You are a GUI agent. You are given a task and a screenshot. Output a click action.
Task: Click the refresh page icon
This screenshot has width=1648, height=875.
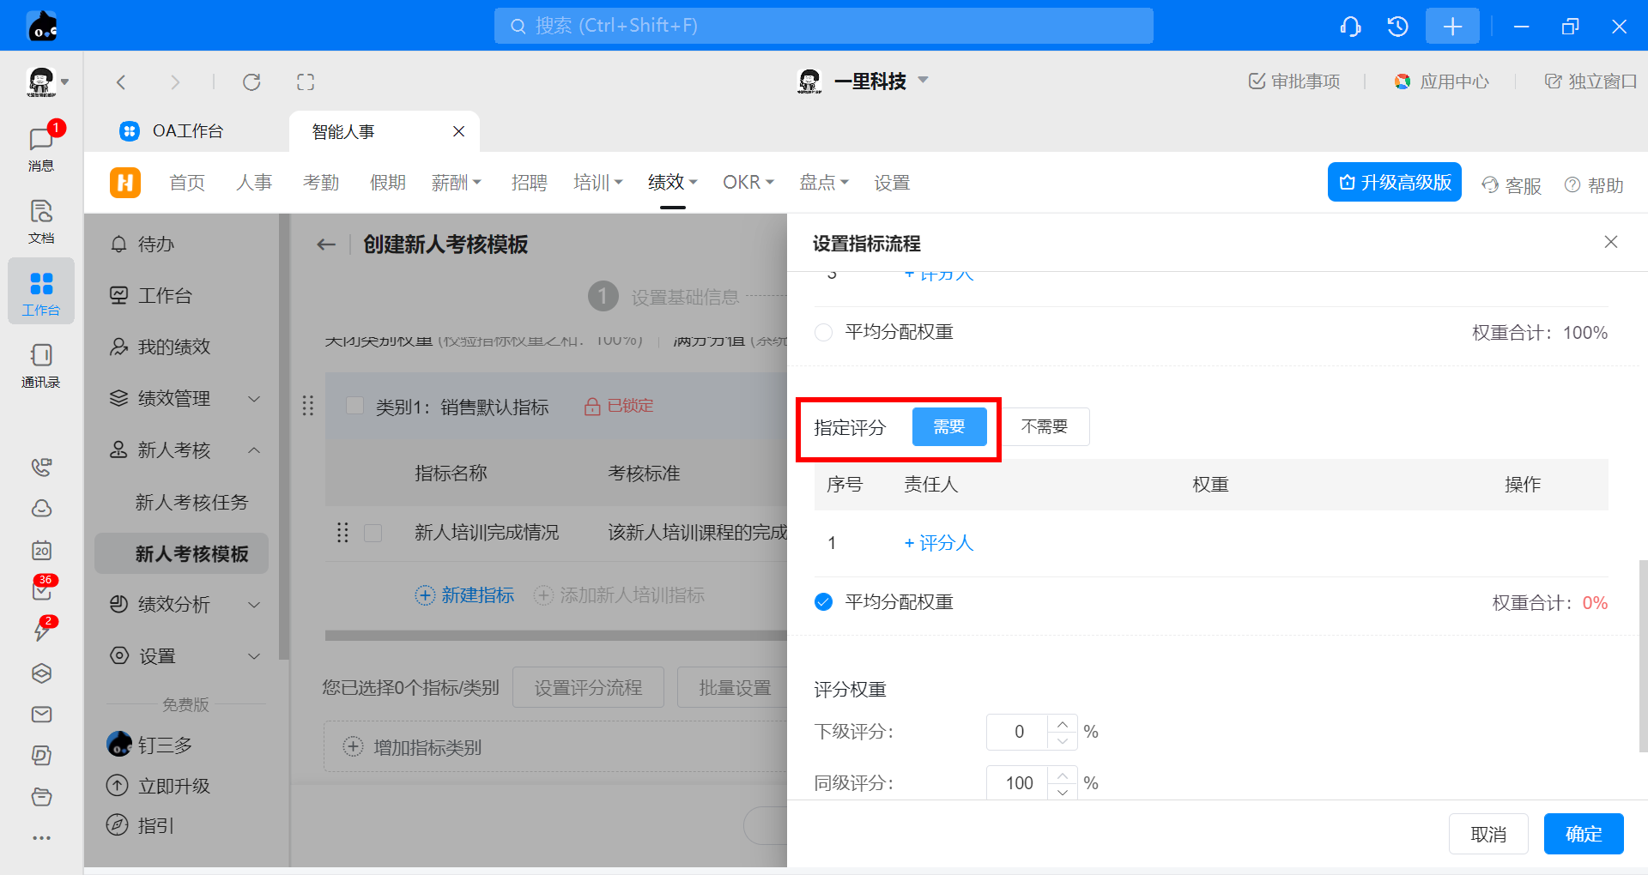pos(251,82)
